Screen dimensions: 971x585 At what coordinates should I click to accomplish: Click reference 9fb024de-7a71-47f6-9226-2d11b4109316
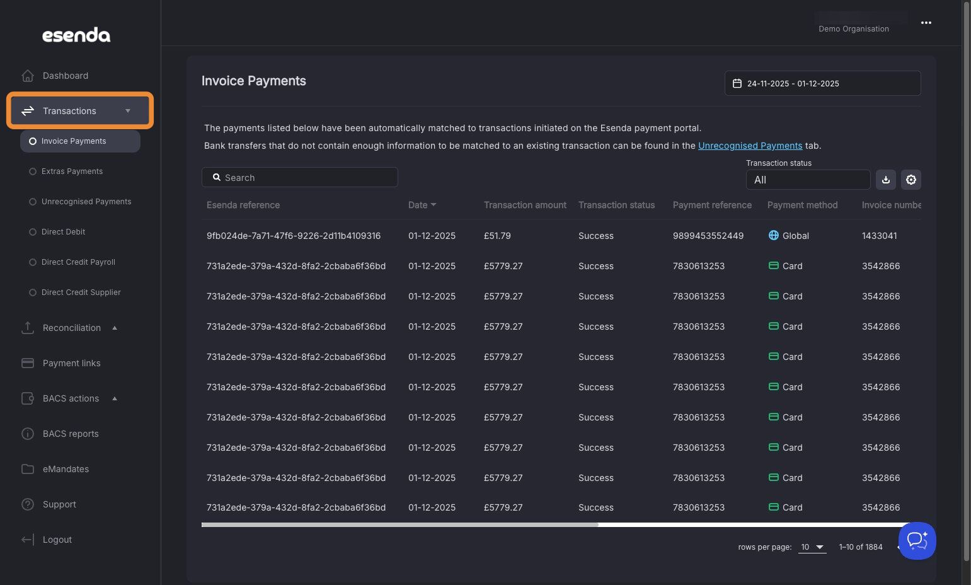pyautogui.click(x=294, y=236)
